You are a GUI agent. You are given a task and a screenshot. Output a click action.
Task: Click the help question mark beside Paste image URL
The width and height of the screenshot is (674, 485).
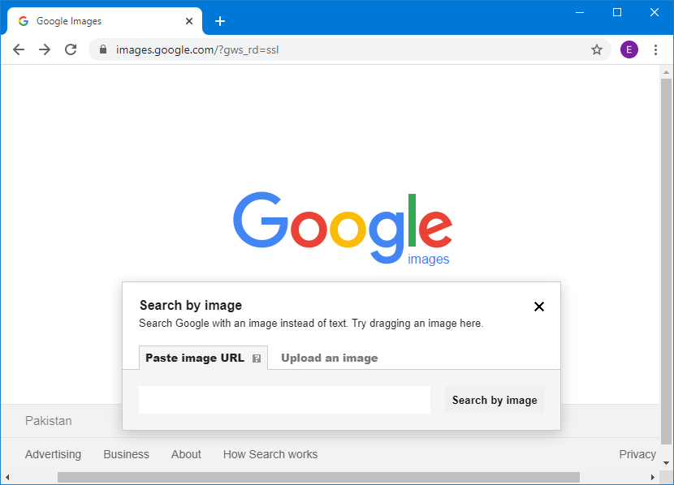click(x=257, y=358)
